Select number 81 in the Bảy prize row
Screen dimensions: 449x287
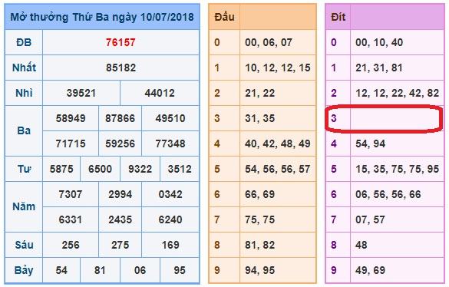coord(100,270)
